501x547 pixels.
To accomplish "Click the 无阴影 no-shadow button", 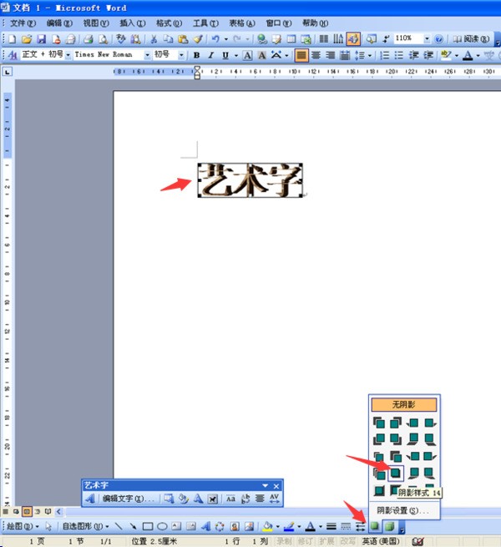I will pyautogui.click(x=404, y=405).
